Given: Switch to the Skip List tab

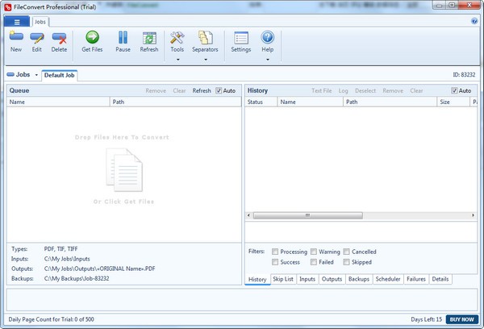Looking at the screenshot, I should click(x=283, y=279).
